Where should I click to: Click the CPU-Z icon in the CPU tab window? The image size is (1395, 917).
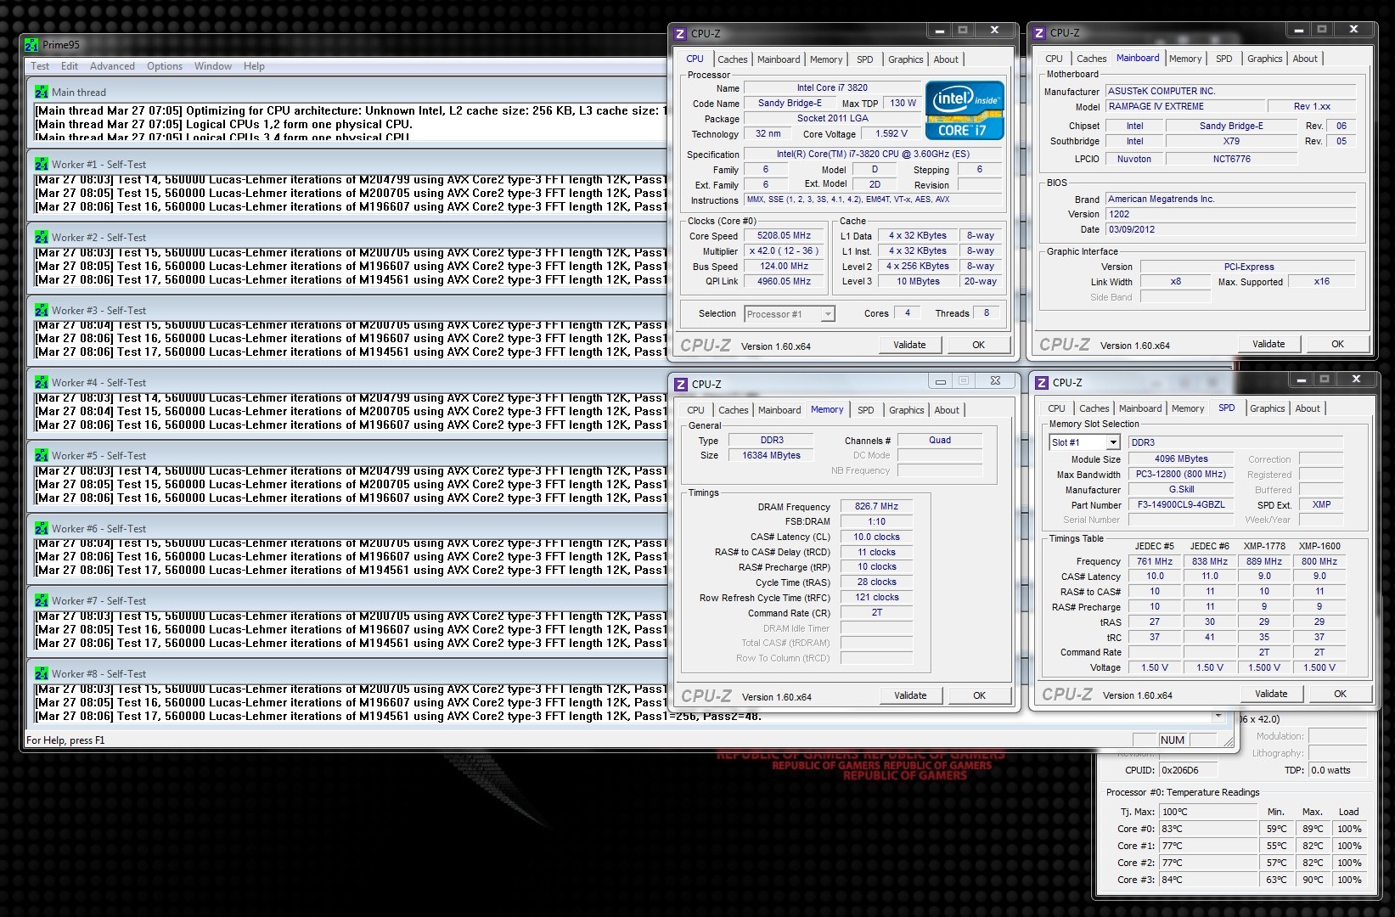click(680, 34)
